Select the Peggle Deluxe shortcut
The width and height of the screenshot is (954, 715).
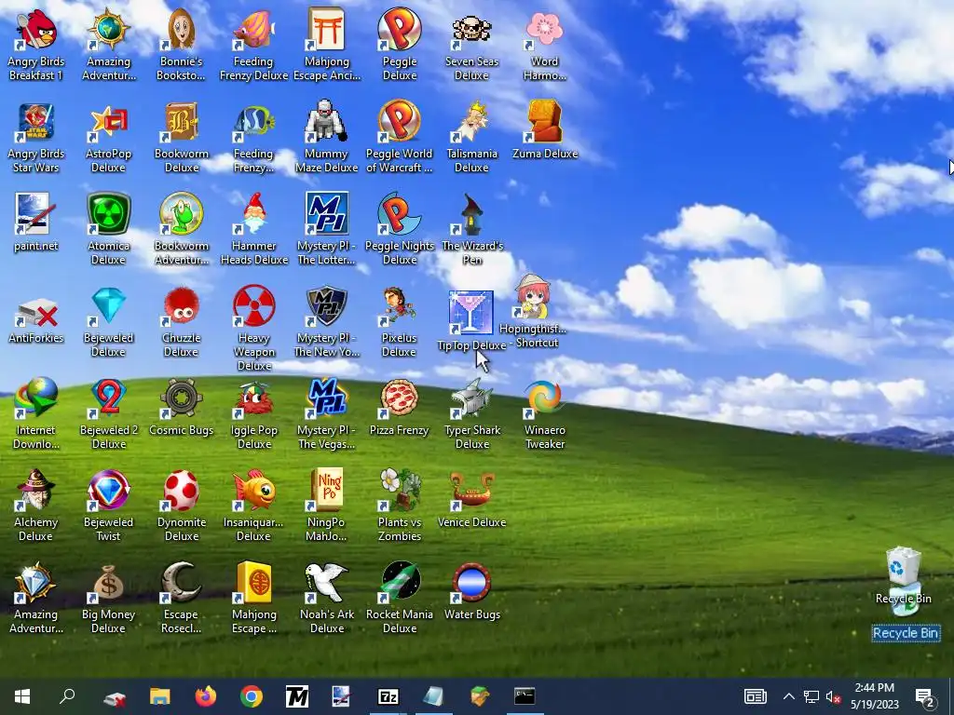coord(399,29)
